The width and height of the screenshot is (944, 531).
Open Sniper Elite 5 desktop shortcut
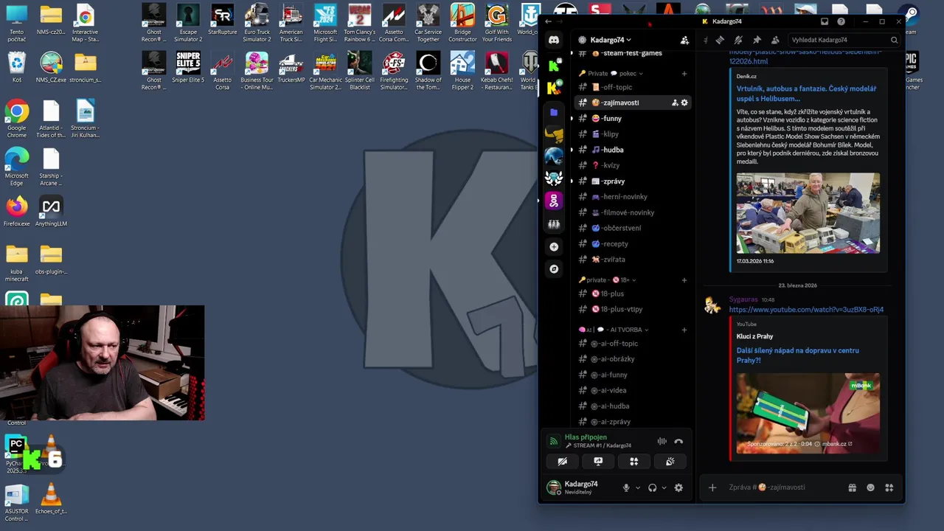[188, 68]
